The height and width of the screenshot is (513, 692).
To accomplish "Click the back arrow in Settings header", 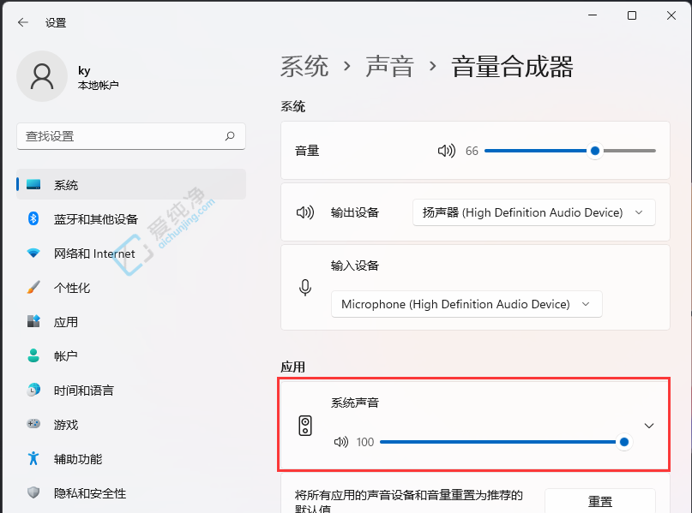I will [23, 22].
